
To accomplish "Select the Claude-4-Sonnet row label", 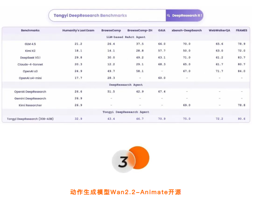I will (x=30, y=64).
